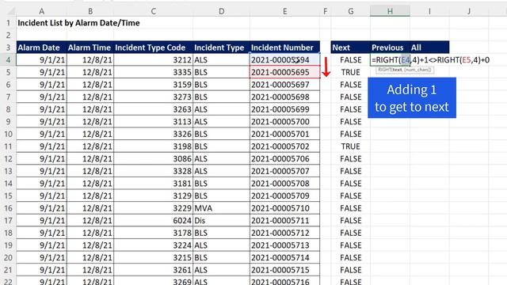Select column B header

90,11
